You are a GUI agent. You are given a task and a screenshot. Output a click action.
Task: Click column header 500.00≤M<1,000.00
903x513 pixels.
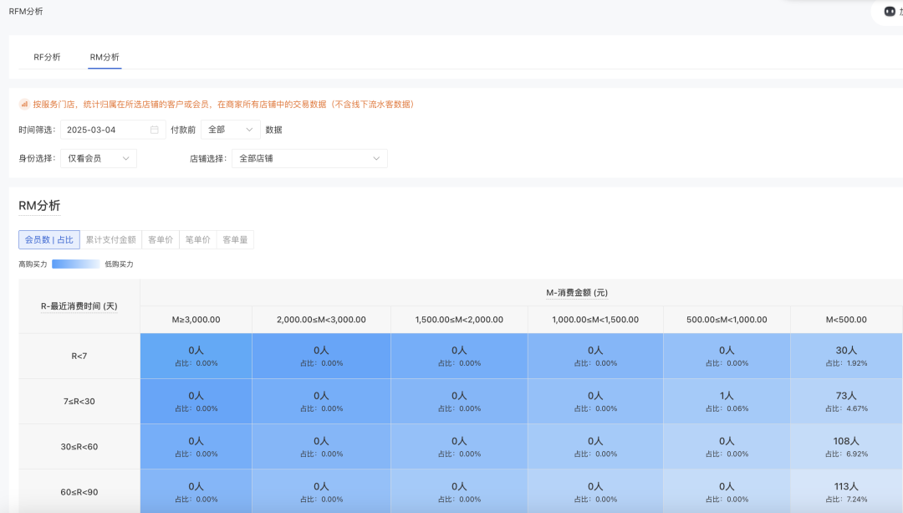click(x=727, y=320)
